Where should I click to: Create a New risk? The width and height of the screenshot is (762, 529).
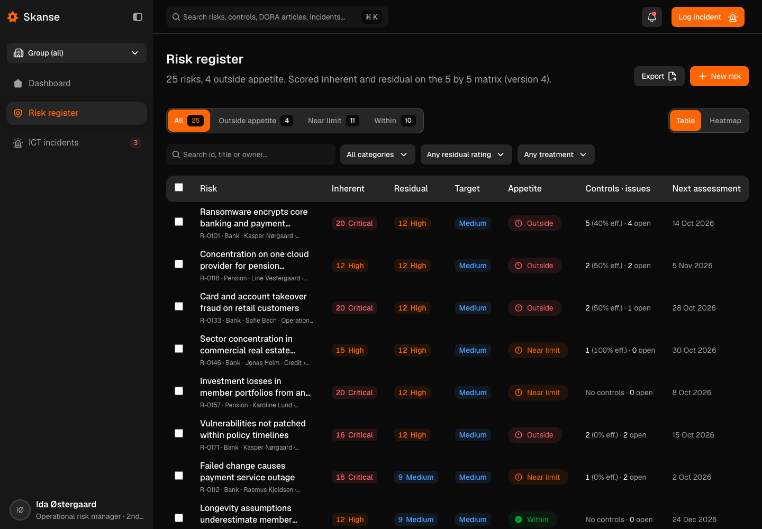pos(719,76)
